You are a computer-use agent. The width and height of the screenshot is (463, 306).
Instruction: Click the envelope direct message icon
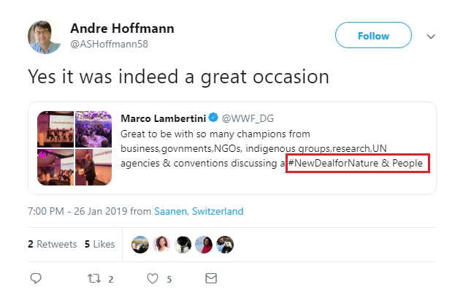click(x=211, y=278)
